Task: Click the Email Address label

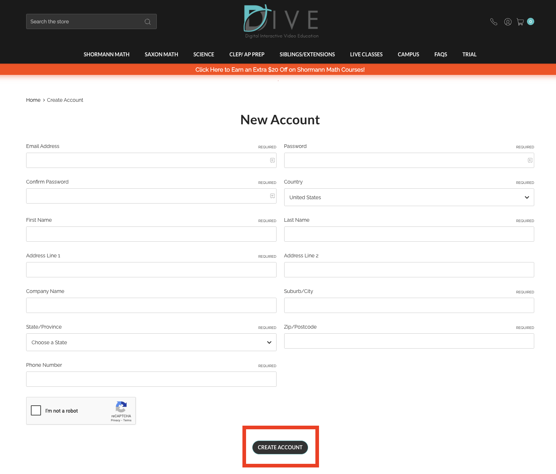Action: (x=43, y=146)
